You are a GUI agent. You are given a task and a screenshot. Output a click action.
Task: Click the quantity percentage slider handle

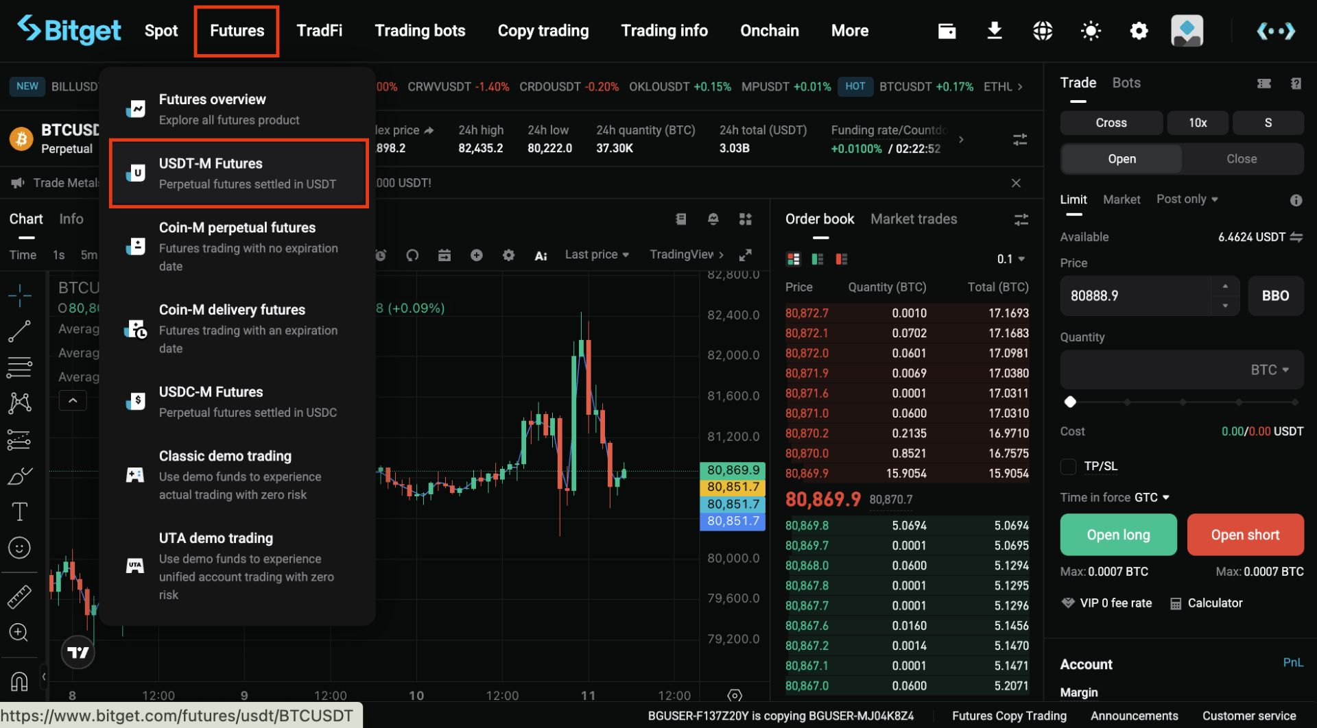tap(1070, 402)
